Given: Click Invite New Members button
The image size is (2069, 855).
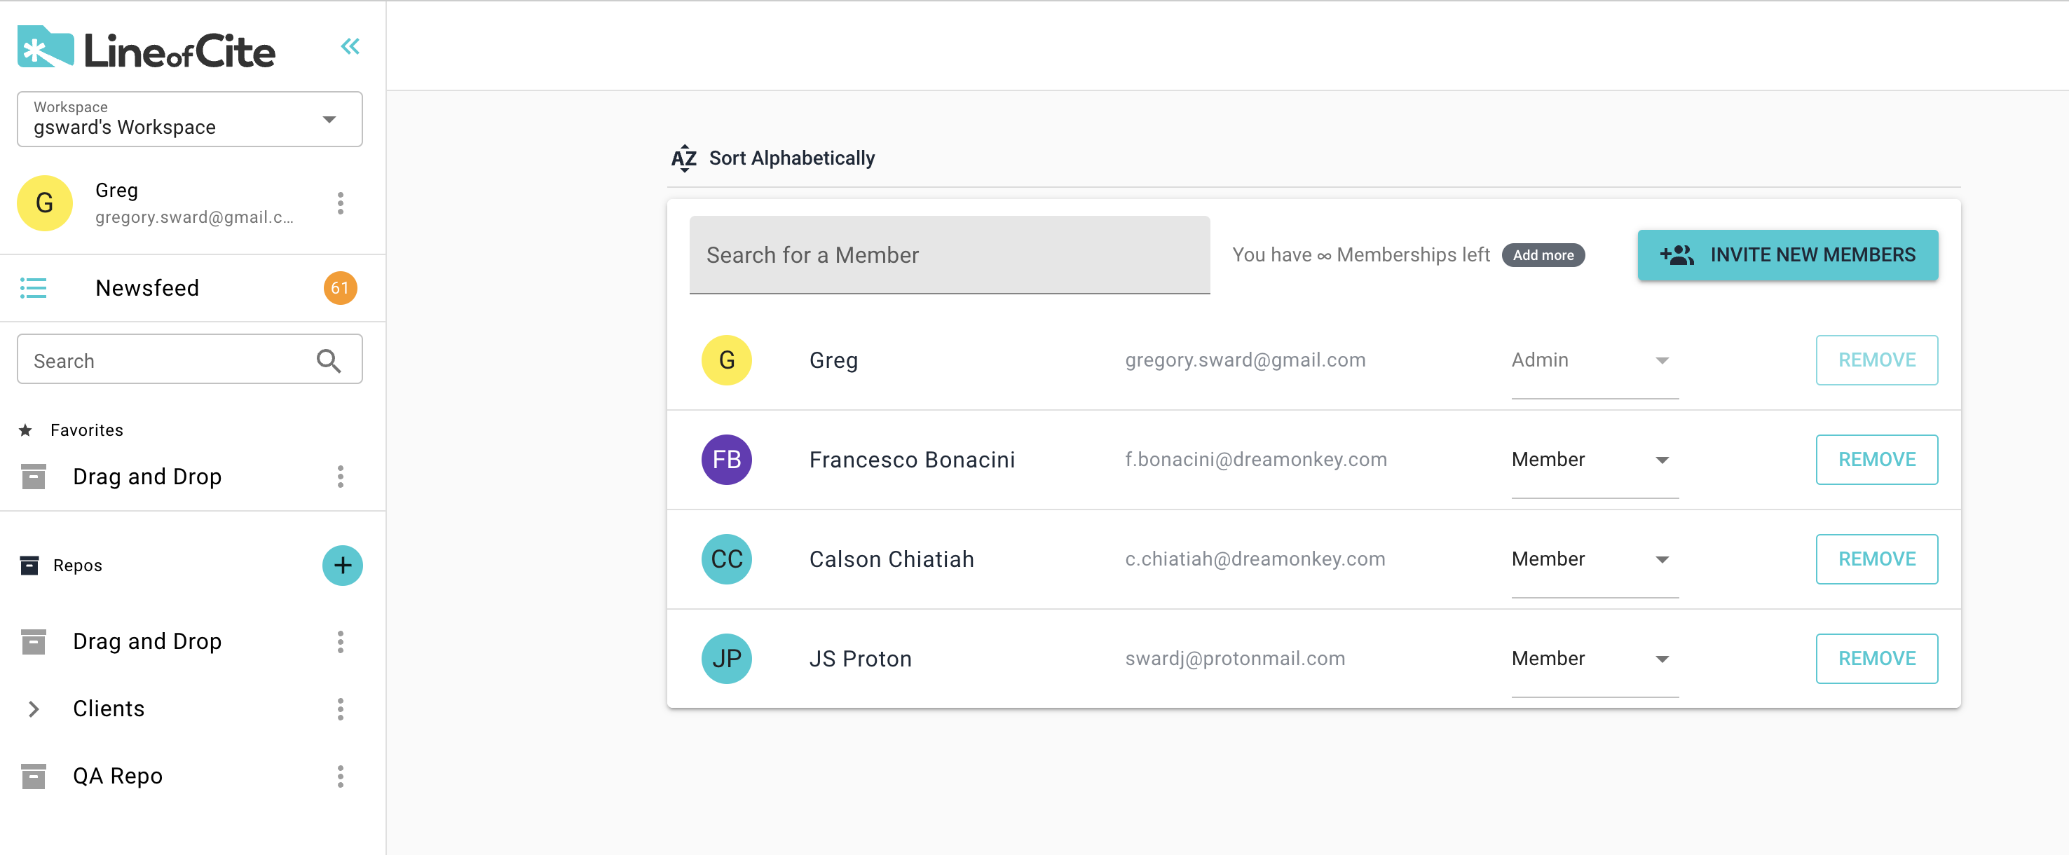Looking at the screenshot, I should point(1787,255).
